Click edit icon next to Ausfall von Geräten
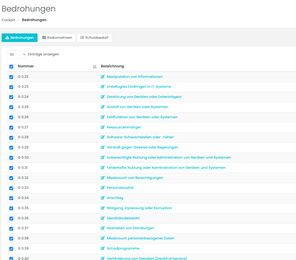This screenshot has height=260, width=296. point(103,107)
